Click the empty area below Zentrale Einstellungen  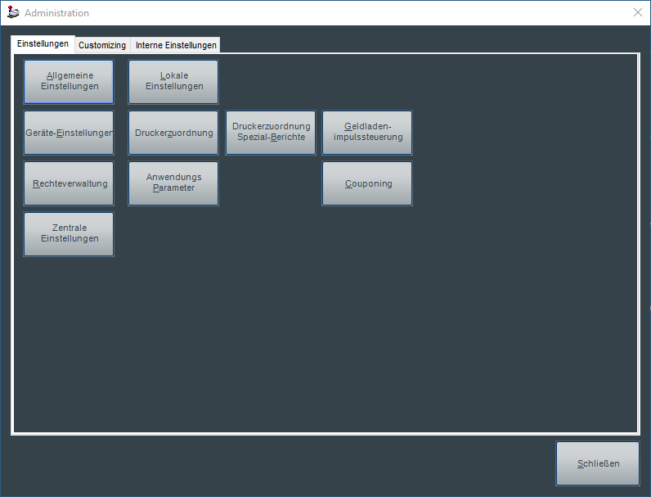[x=69, y=328]
